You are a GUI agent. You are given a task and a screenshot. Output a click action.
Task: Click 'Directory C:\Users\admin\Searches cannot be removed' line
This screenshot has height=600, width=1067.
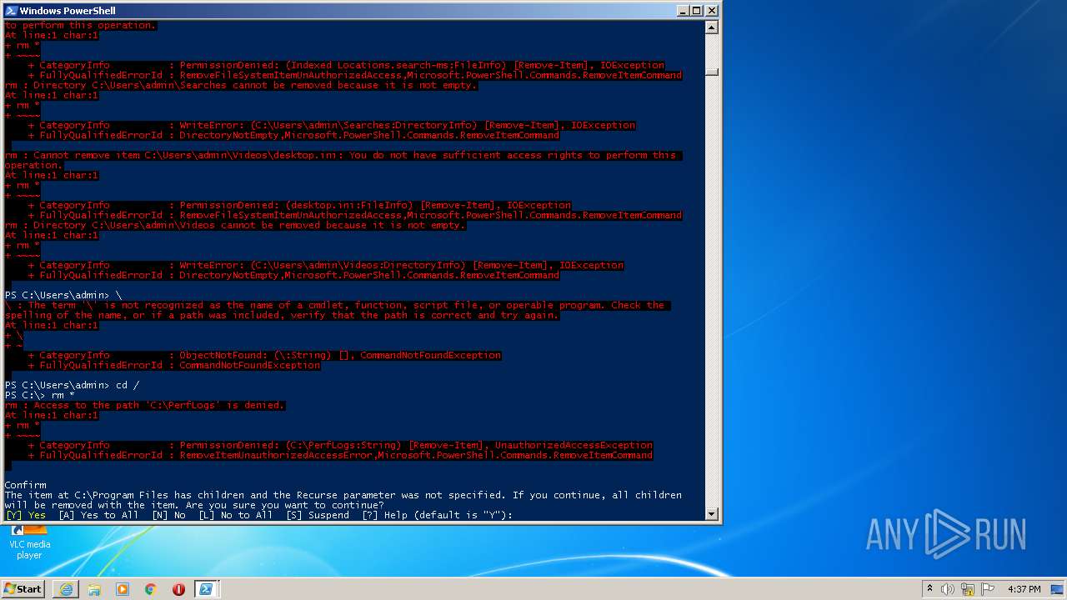click(x=241, y=85)
